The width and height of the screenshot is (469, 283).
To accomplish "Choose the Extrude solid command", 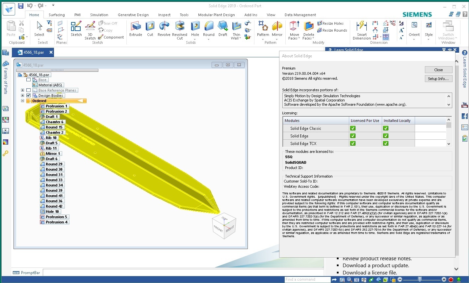I will (x=136, y=29).
